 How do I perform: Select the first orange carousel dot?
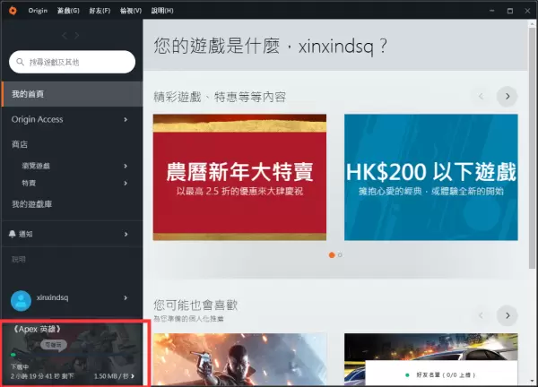click(332, 255)
